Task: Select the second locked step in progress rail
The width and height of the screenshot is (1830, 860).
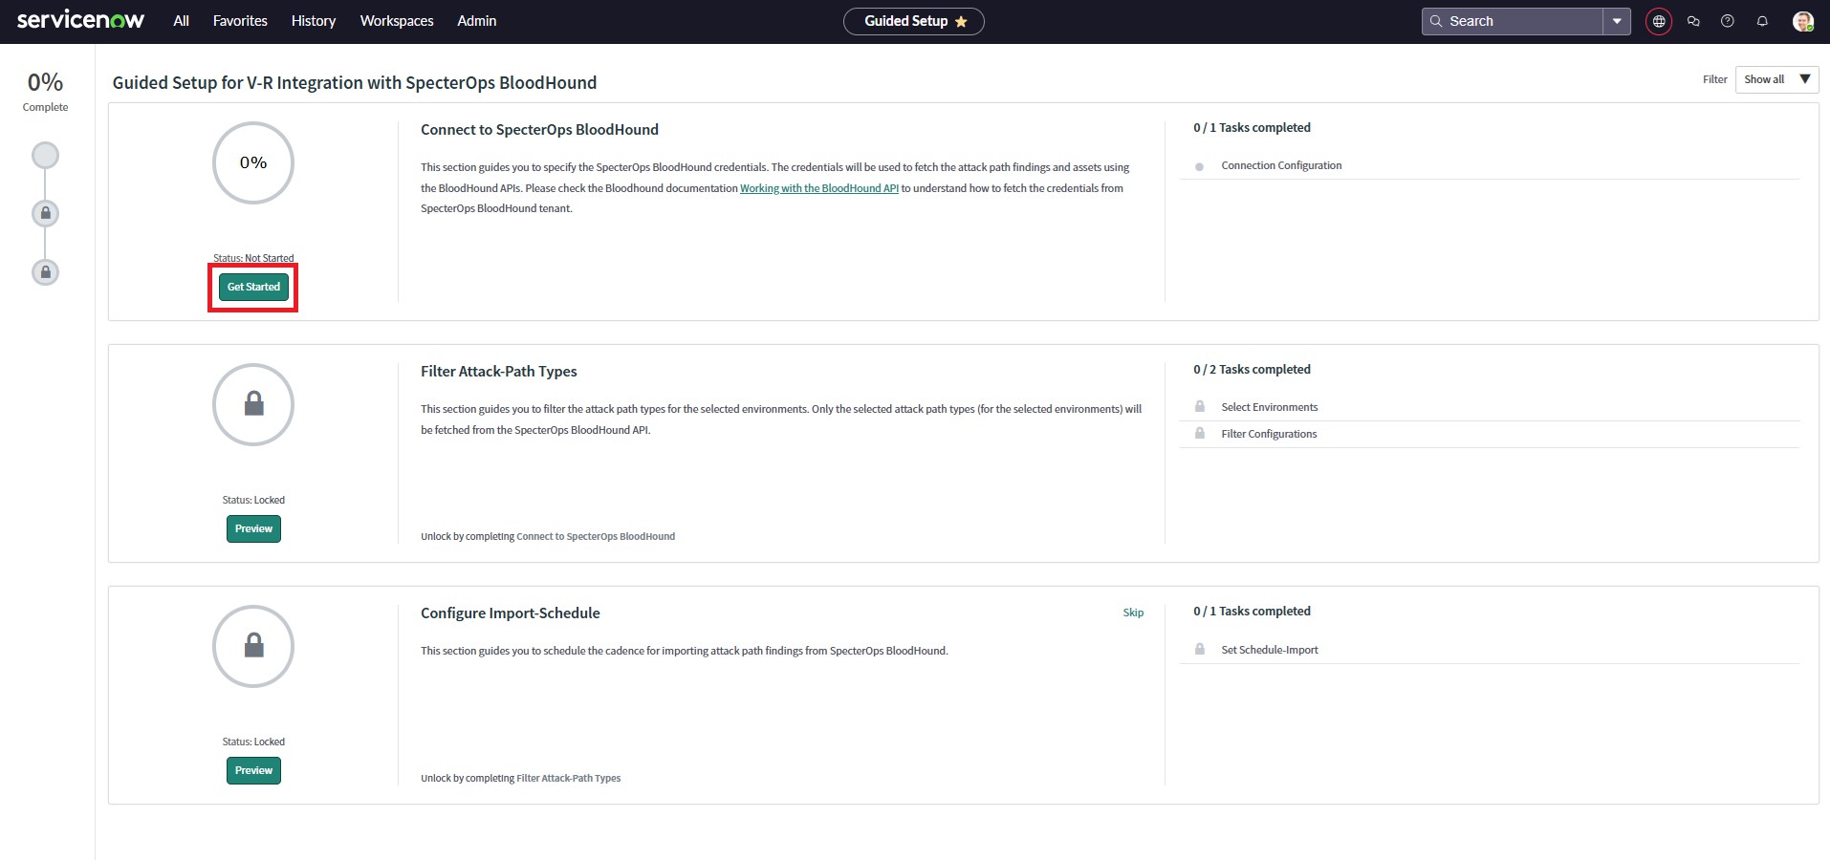Action: (x=45, y=213)
